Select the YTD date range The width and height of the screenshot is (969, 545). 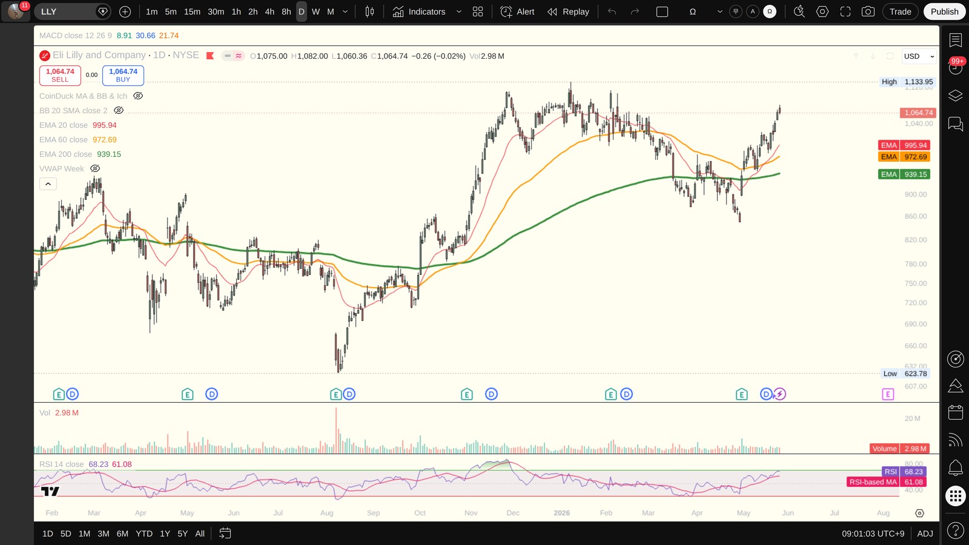click(x=144, y=533)
